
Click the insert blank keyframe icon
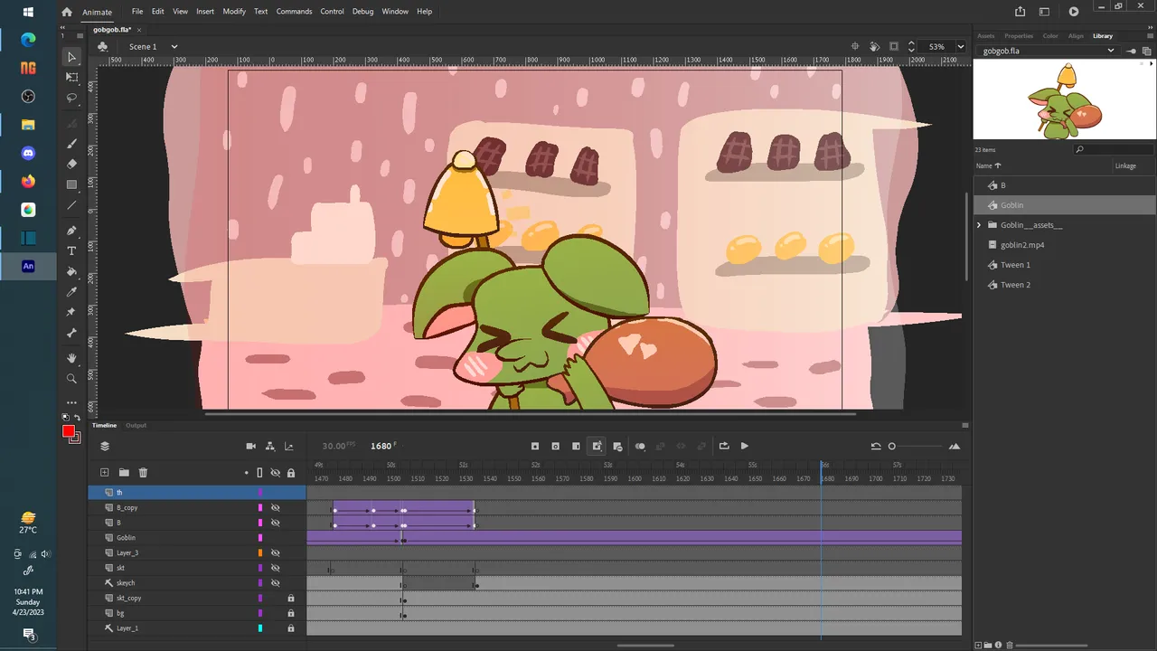tap(555, 446)
